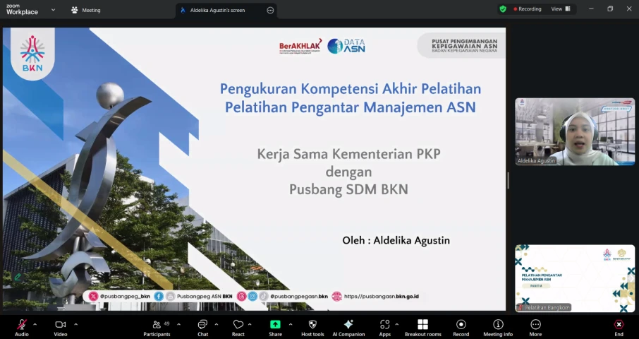Click the X Twitter icon in slide footer
Screen dimensions: 639x339
pos(93,296)
